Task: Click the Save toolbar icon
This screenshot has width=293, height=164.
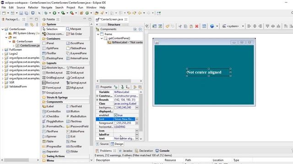Action: click(x=21, y=13)
